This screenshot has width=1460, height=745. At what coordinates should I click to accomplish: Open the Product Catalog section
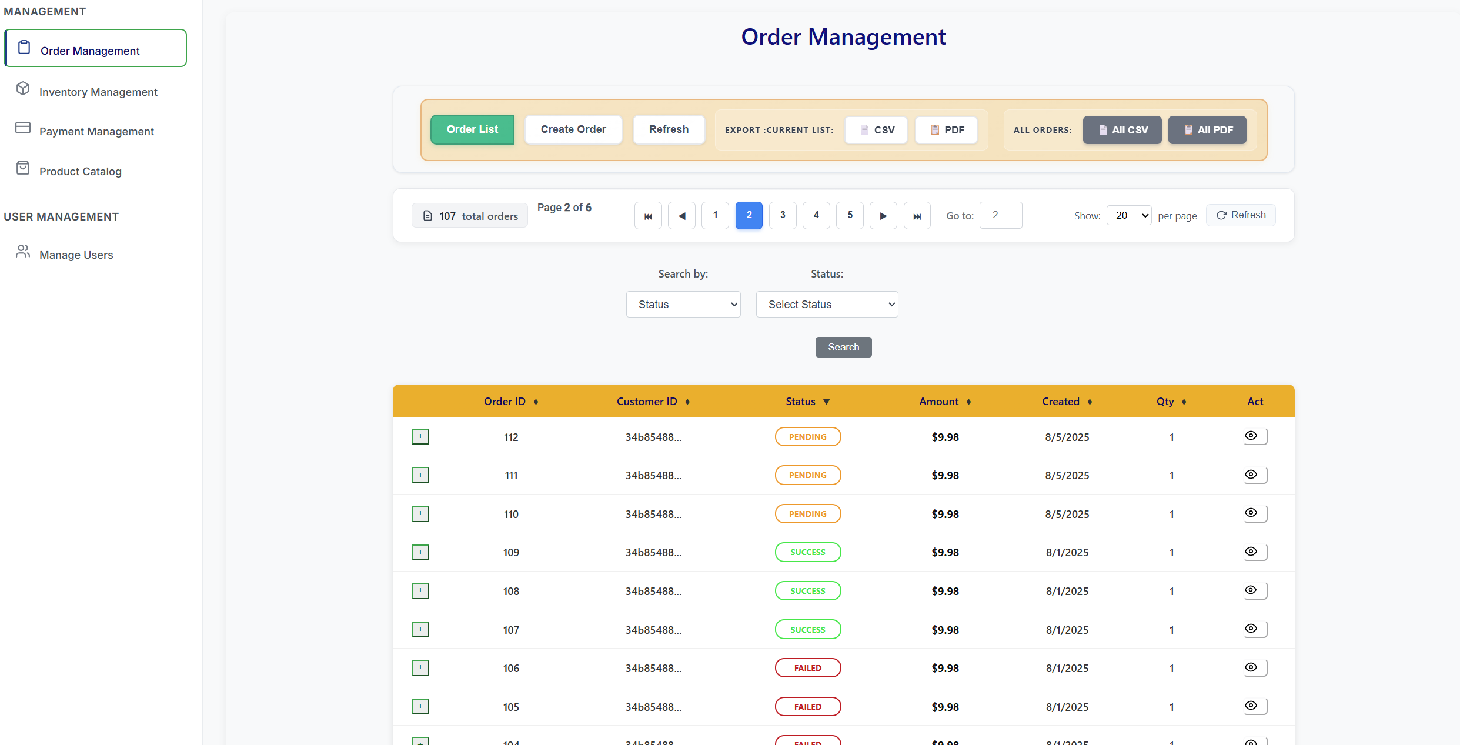coord(81,171)
